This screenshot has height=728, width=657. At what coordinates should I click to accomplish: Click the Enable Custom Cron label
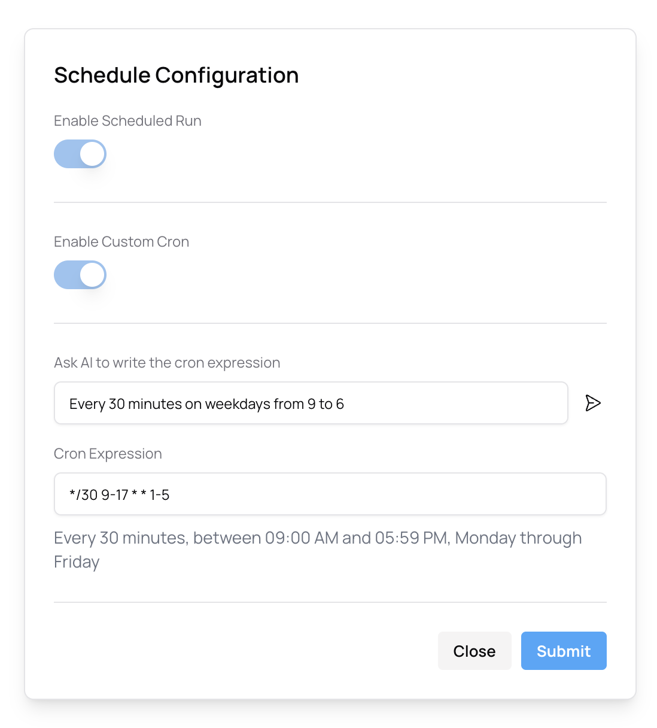(x=121, y=242)
